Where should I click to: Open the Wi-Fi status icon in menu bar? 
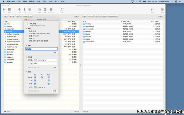click(x=140, y=1)
